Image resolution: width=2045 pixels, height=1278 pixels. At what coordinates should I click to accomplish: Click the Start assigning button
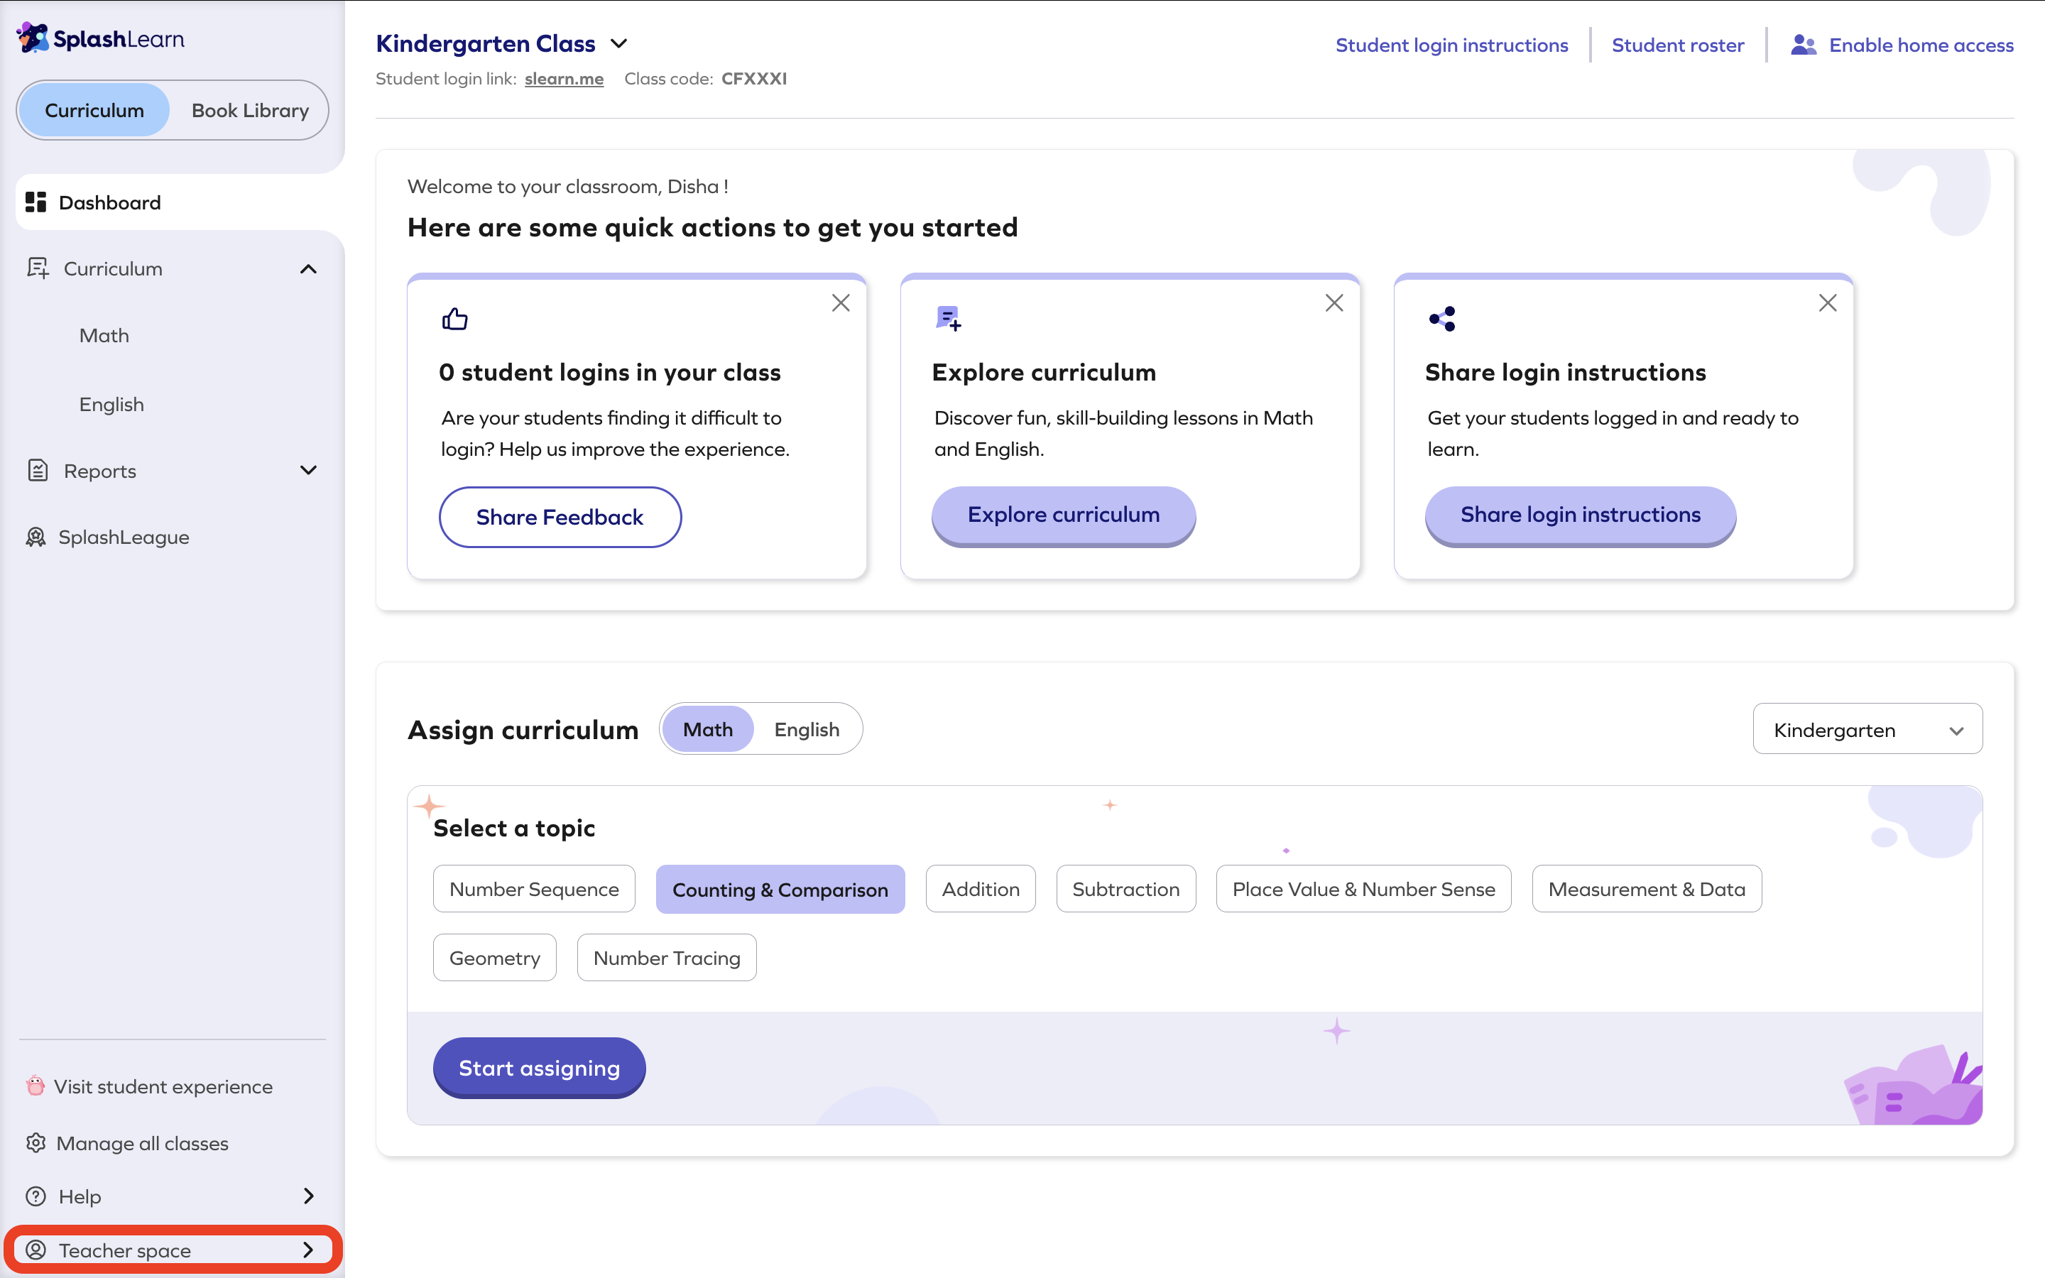(539, 1068)
